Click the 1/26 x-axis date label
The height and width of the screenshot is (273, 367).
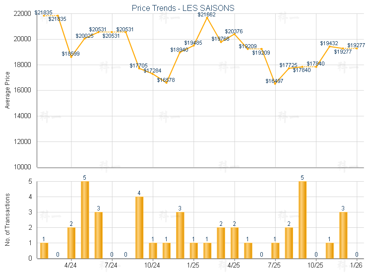pyautogui.click(x=357, y=266)
